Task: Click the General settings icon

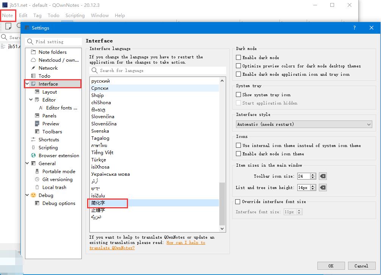Action: tap(33, 163)
